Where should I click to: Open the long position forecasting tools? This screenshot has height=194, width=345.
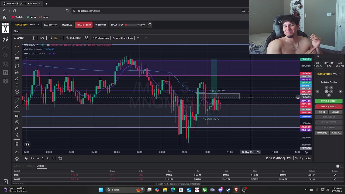[x=17, y=72]
